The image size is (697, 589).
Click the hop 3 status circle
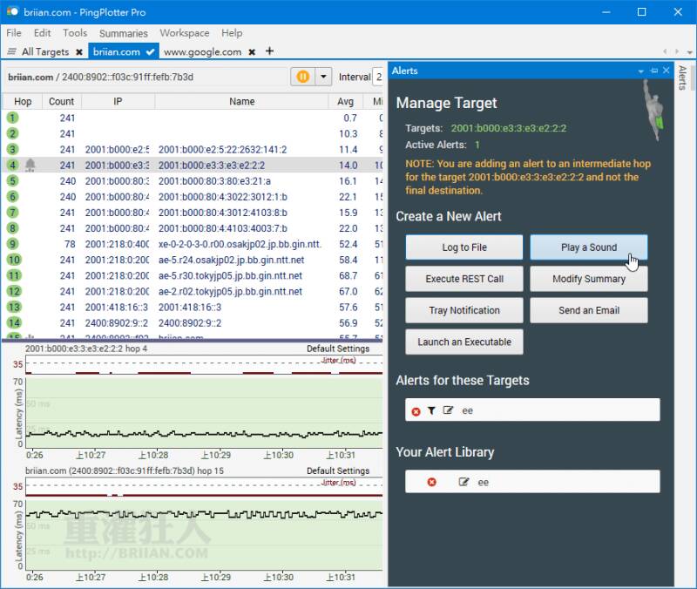(12, 149)
